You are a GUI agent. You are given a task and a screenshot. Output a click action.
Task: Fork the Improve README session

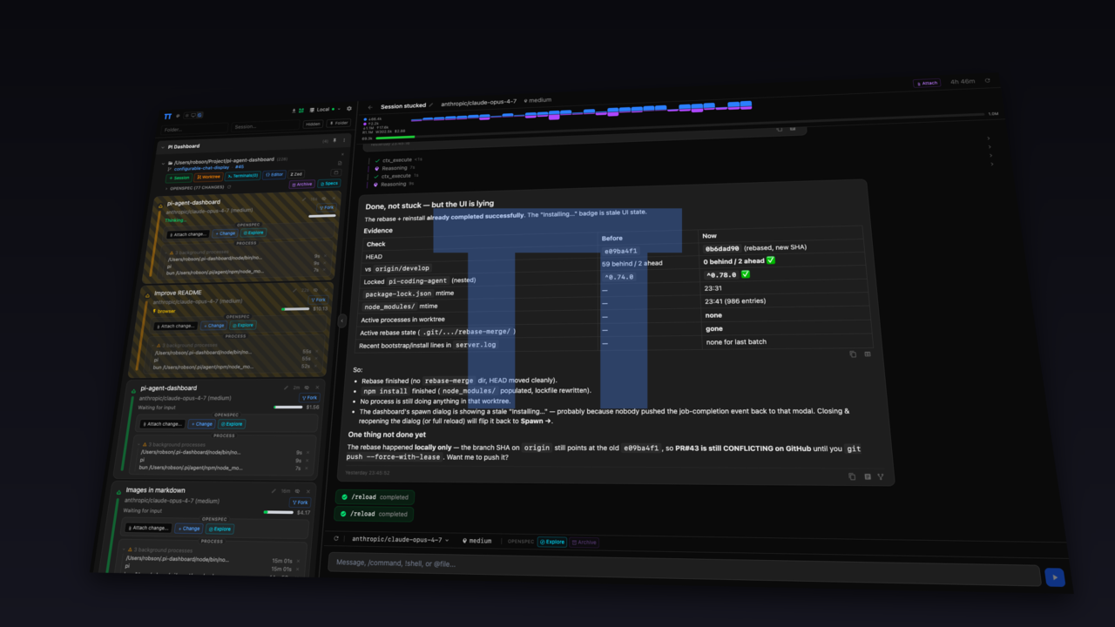(318, 300)
